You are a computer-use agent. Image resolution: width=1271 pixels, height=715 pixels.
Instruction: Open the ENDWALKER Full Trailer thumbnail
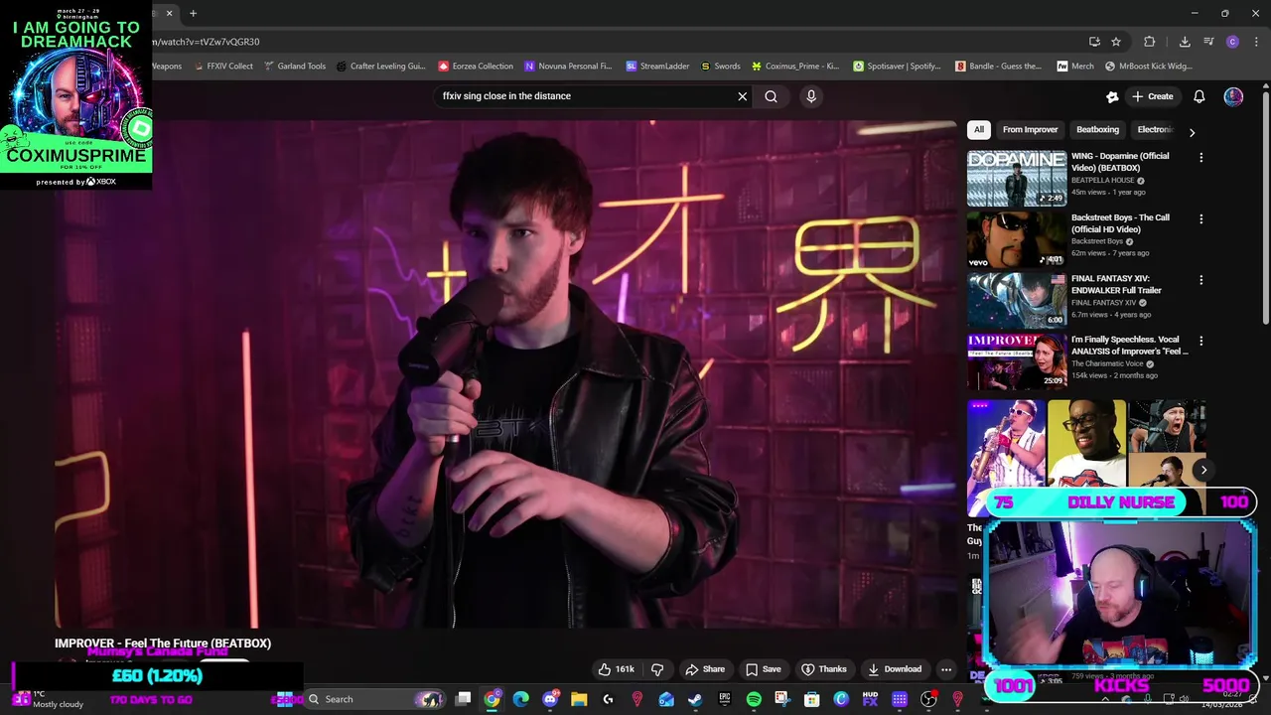(1017, 301)
